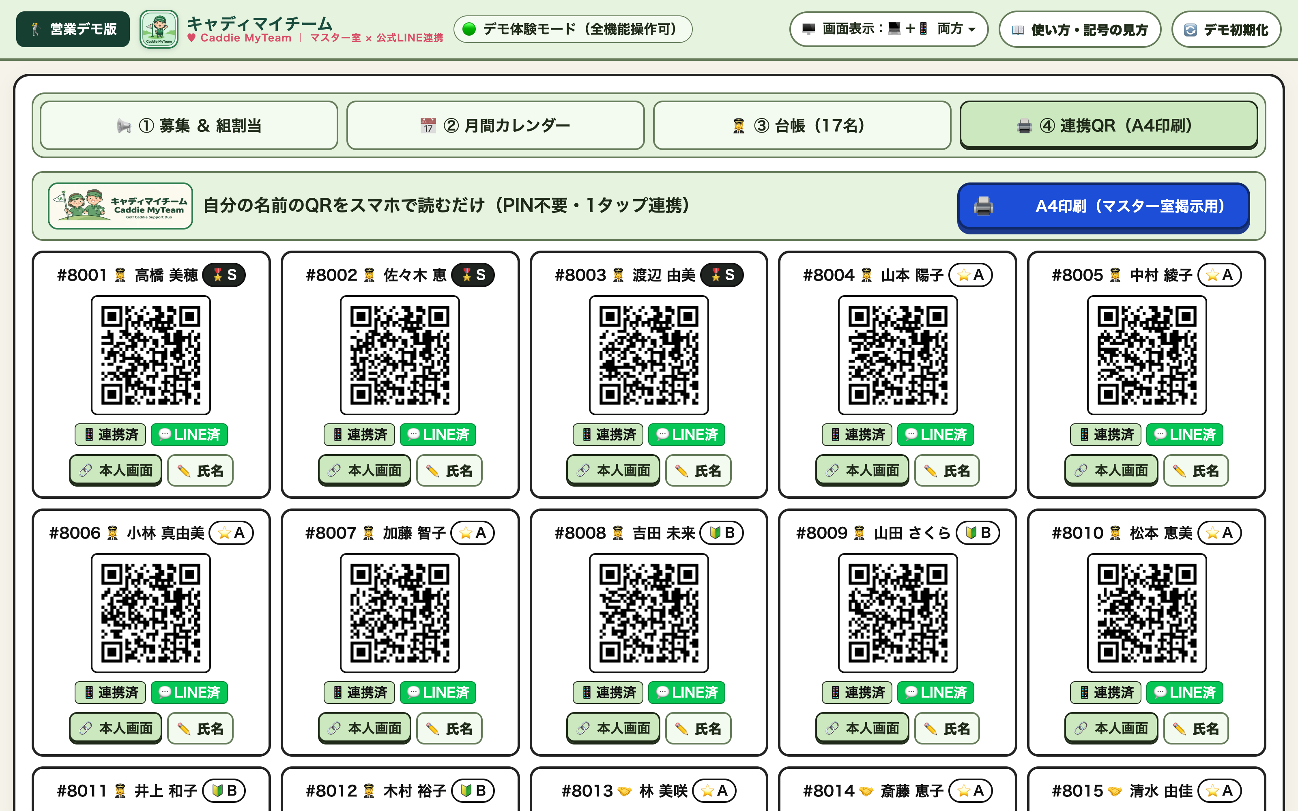Click the A rank badge of 山本 陽子
Image resolution: width=1298 pixels, height=811 pixels.
[x=970, y=275]
